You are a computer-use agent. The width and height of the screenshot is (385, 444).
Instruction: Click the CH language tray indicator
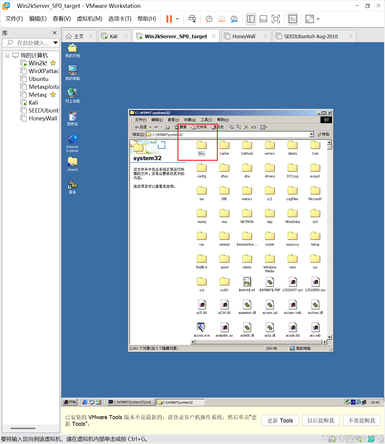pyautogui.click(x=353, y=402)
